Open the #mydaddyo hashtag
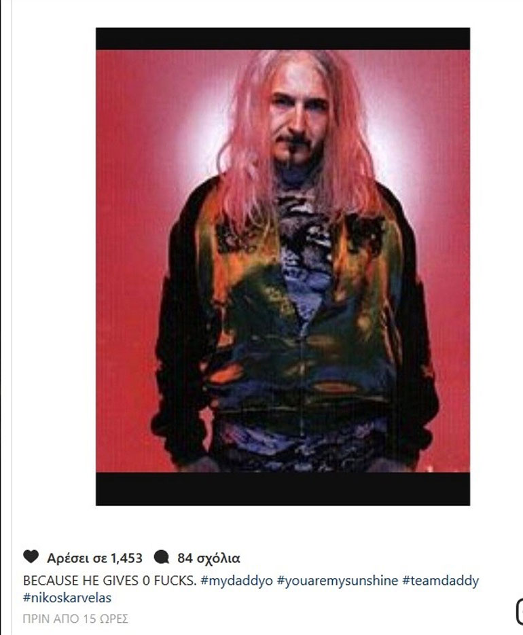Image resolution: width=523 pixels, height=635 pixels. point(236,581)
